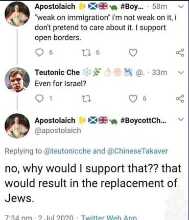
Task: View Apostolaich's avatar on the first tweet
Action: [x=17, y=14]
